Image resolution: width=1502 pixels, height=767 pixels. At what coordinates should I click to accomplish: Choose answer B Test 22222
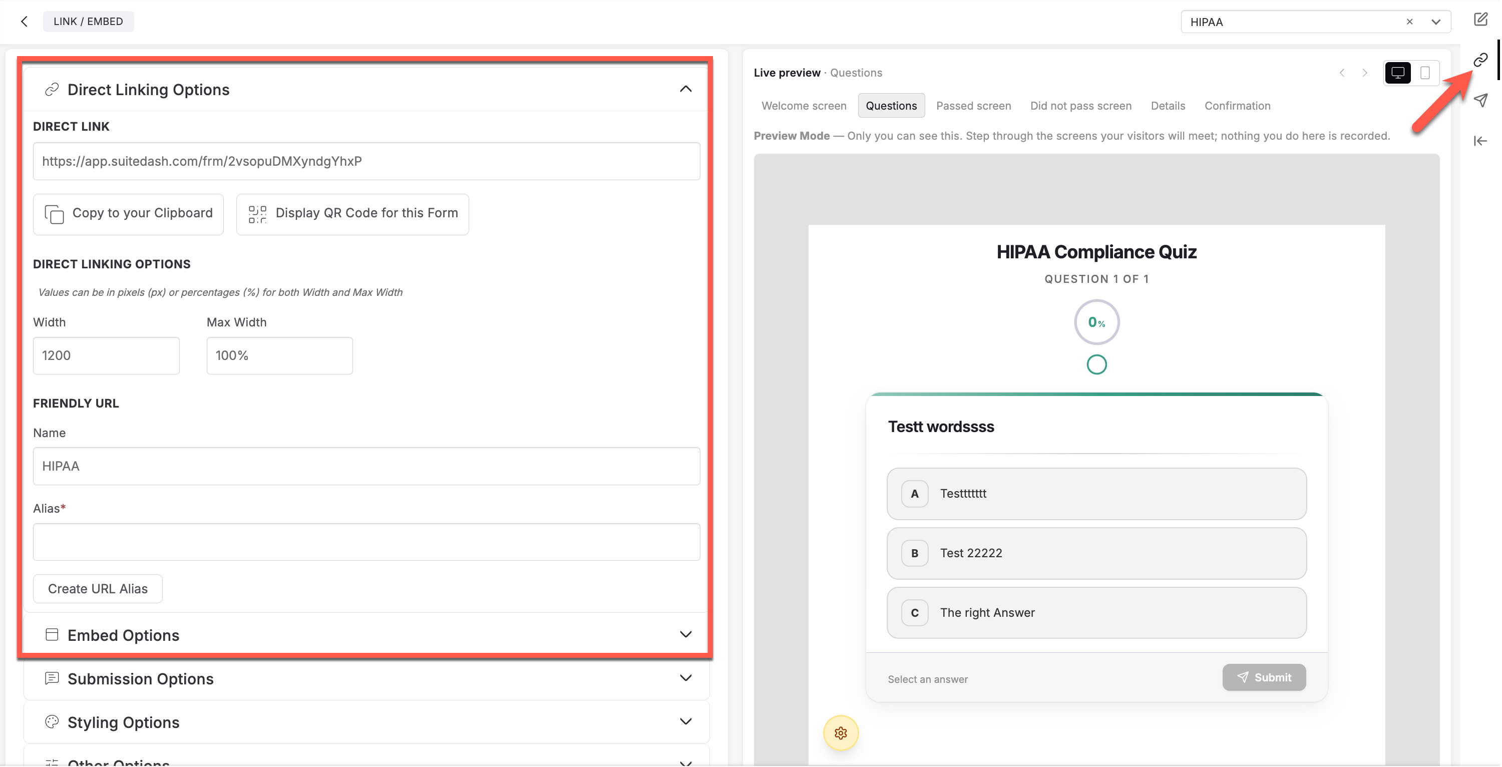pyautogui.click(x=1096, y=553)
